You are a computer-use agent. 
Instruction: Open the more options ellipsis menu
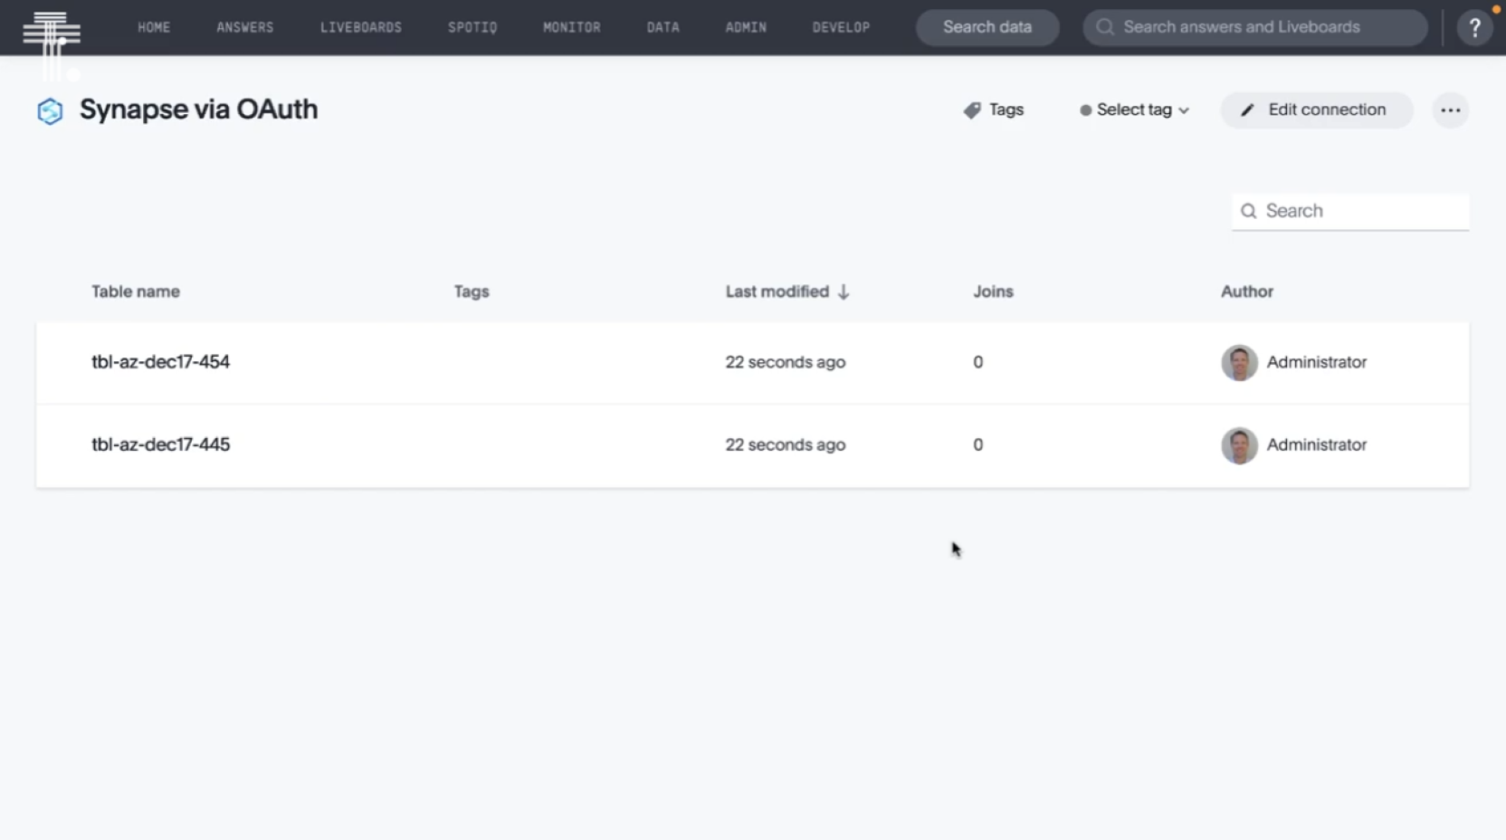(x=1450, y=110)
